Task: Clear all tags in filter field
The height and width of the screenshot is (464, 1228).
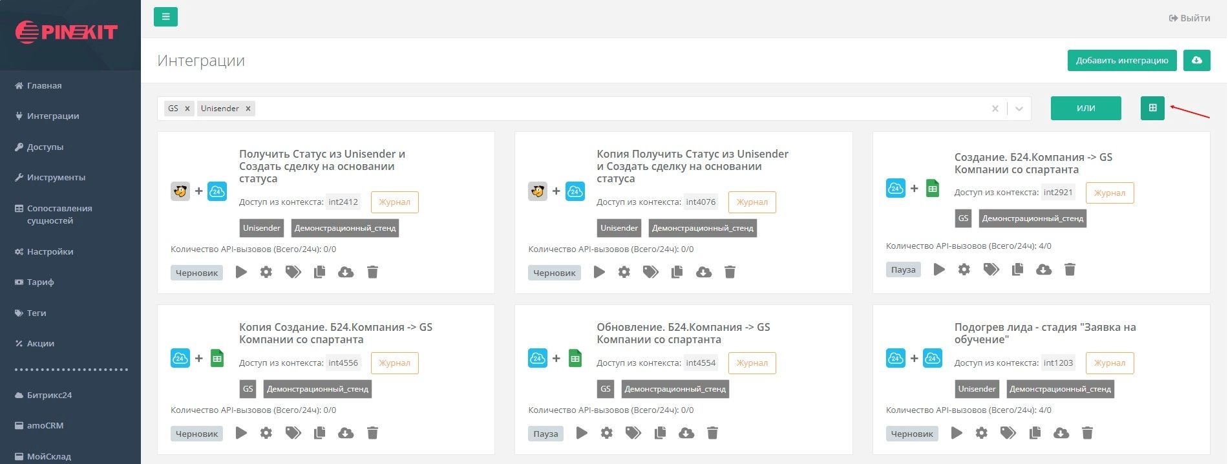Action: point(995,109)
